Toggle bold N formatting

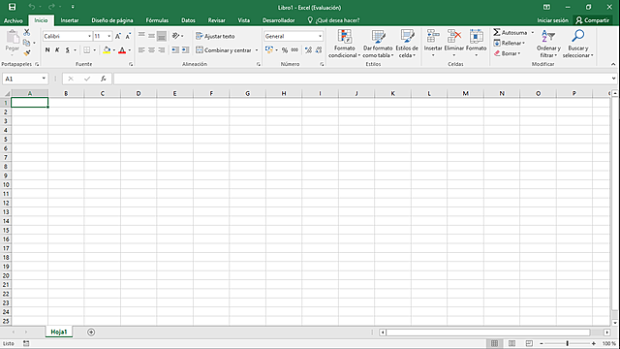(47, 49)
